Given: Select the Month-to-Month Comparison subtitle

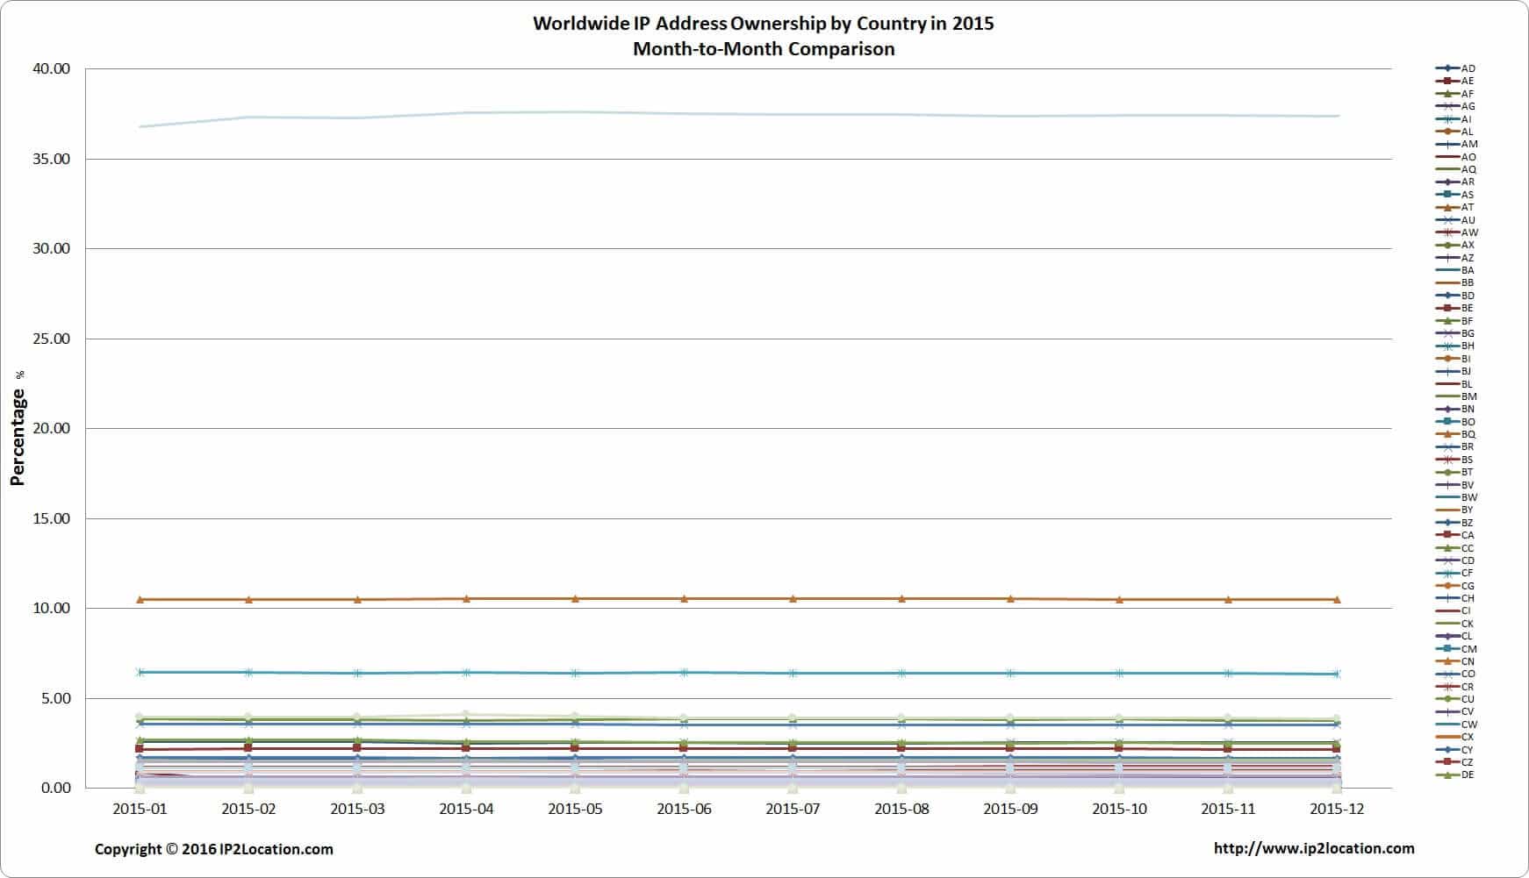Looking at the screenshot, I should click(763, 49).
